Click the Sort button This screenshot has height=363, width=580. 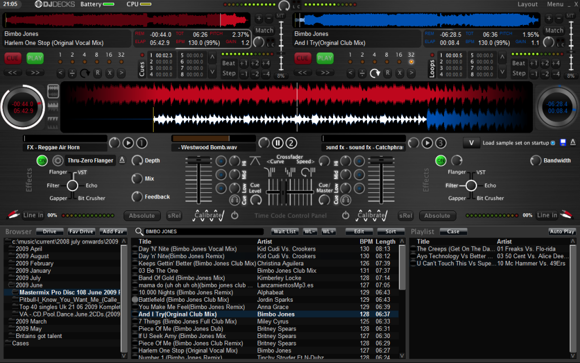click(x=391, y=231)
